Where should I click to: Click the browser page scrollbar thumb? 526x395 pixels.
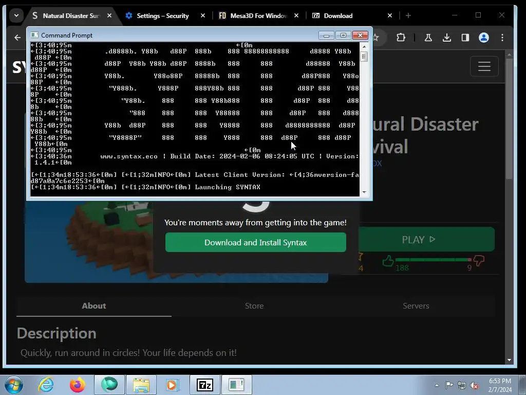coord(509,119)
